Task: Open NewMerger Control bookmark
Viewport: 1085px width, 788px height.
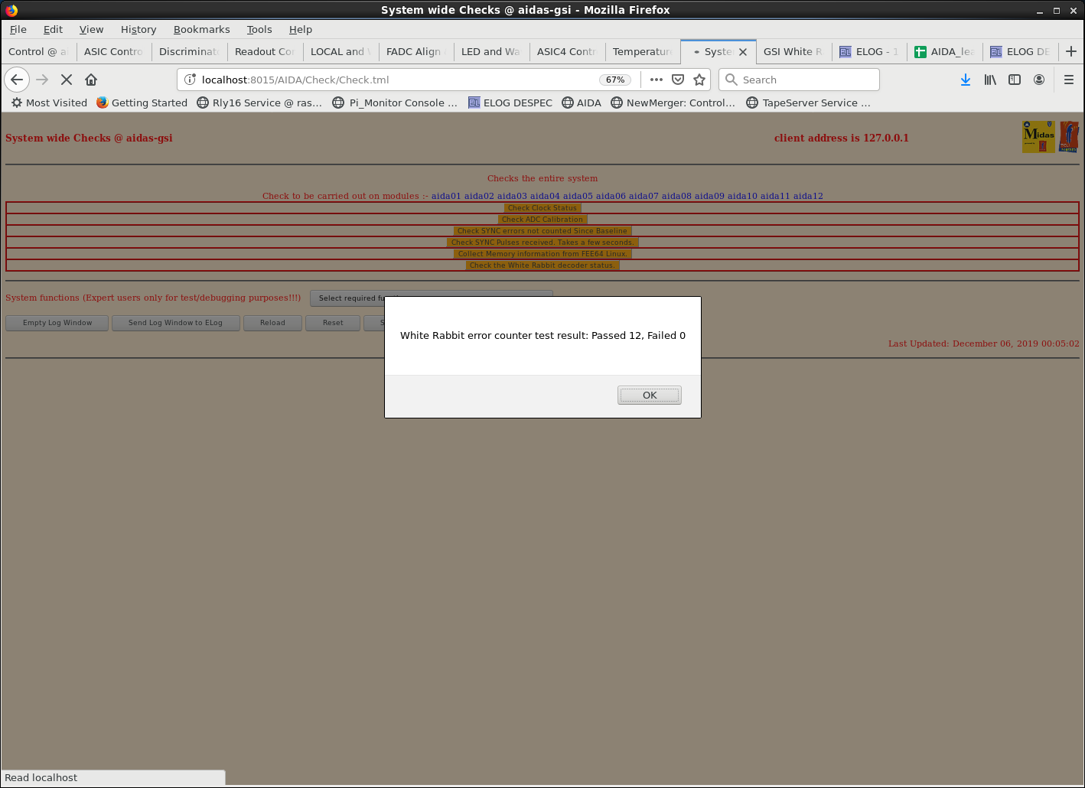Action: [x=673, y=103]
